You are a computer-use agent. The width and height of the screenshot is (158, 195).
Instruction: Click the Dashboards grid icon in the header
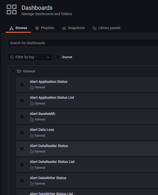(x=12, y=9)
